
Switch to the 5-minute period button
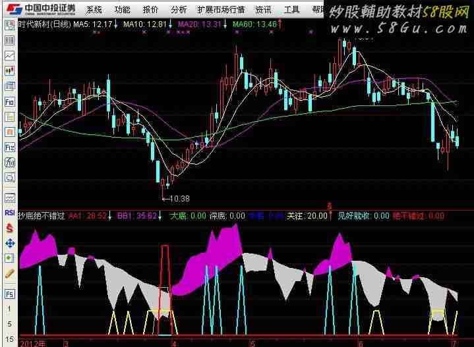point(9,324)
